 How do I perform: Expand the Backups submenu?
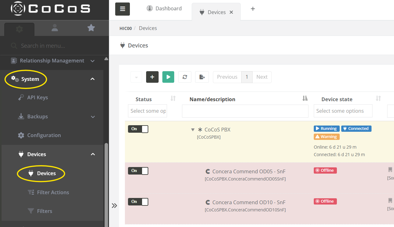click(92, 117)
